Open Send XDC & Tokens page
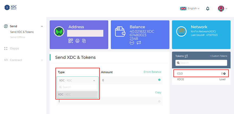The width and height of the screenshot is (234, 114). click(x=22, y=32)
